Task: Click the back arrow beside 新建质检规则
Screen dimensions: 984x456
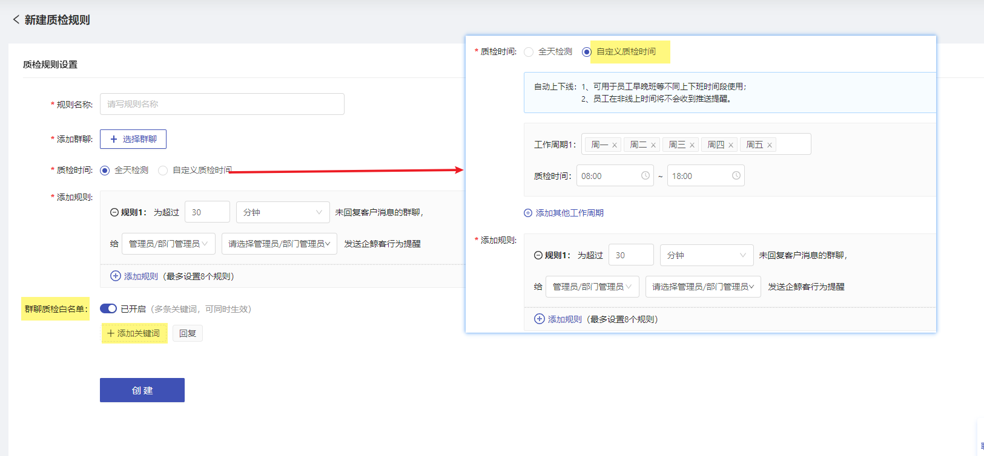Action: (16, 20)
